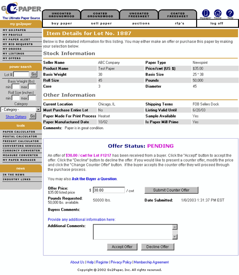Open My Offers sidebar link
The image size is (239, 275).
(12, 58)
